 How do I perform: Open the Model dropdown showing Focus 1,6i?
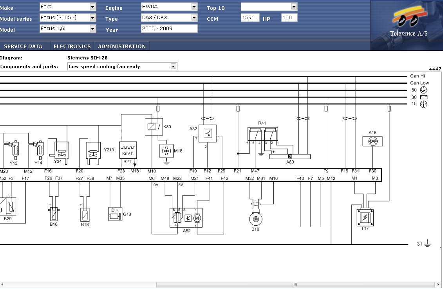point(68,29)
